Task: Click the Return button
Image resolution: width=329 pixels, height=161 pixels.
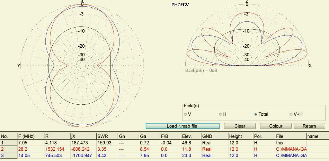Action: click(309, 126)
